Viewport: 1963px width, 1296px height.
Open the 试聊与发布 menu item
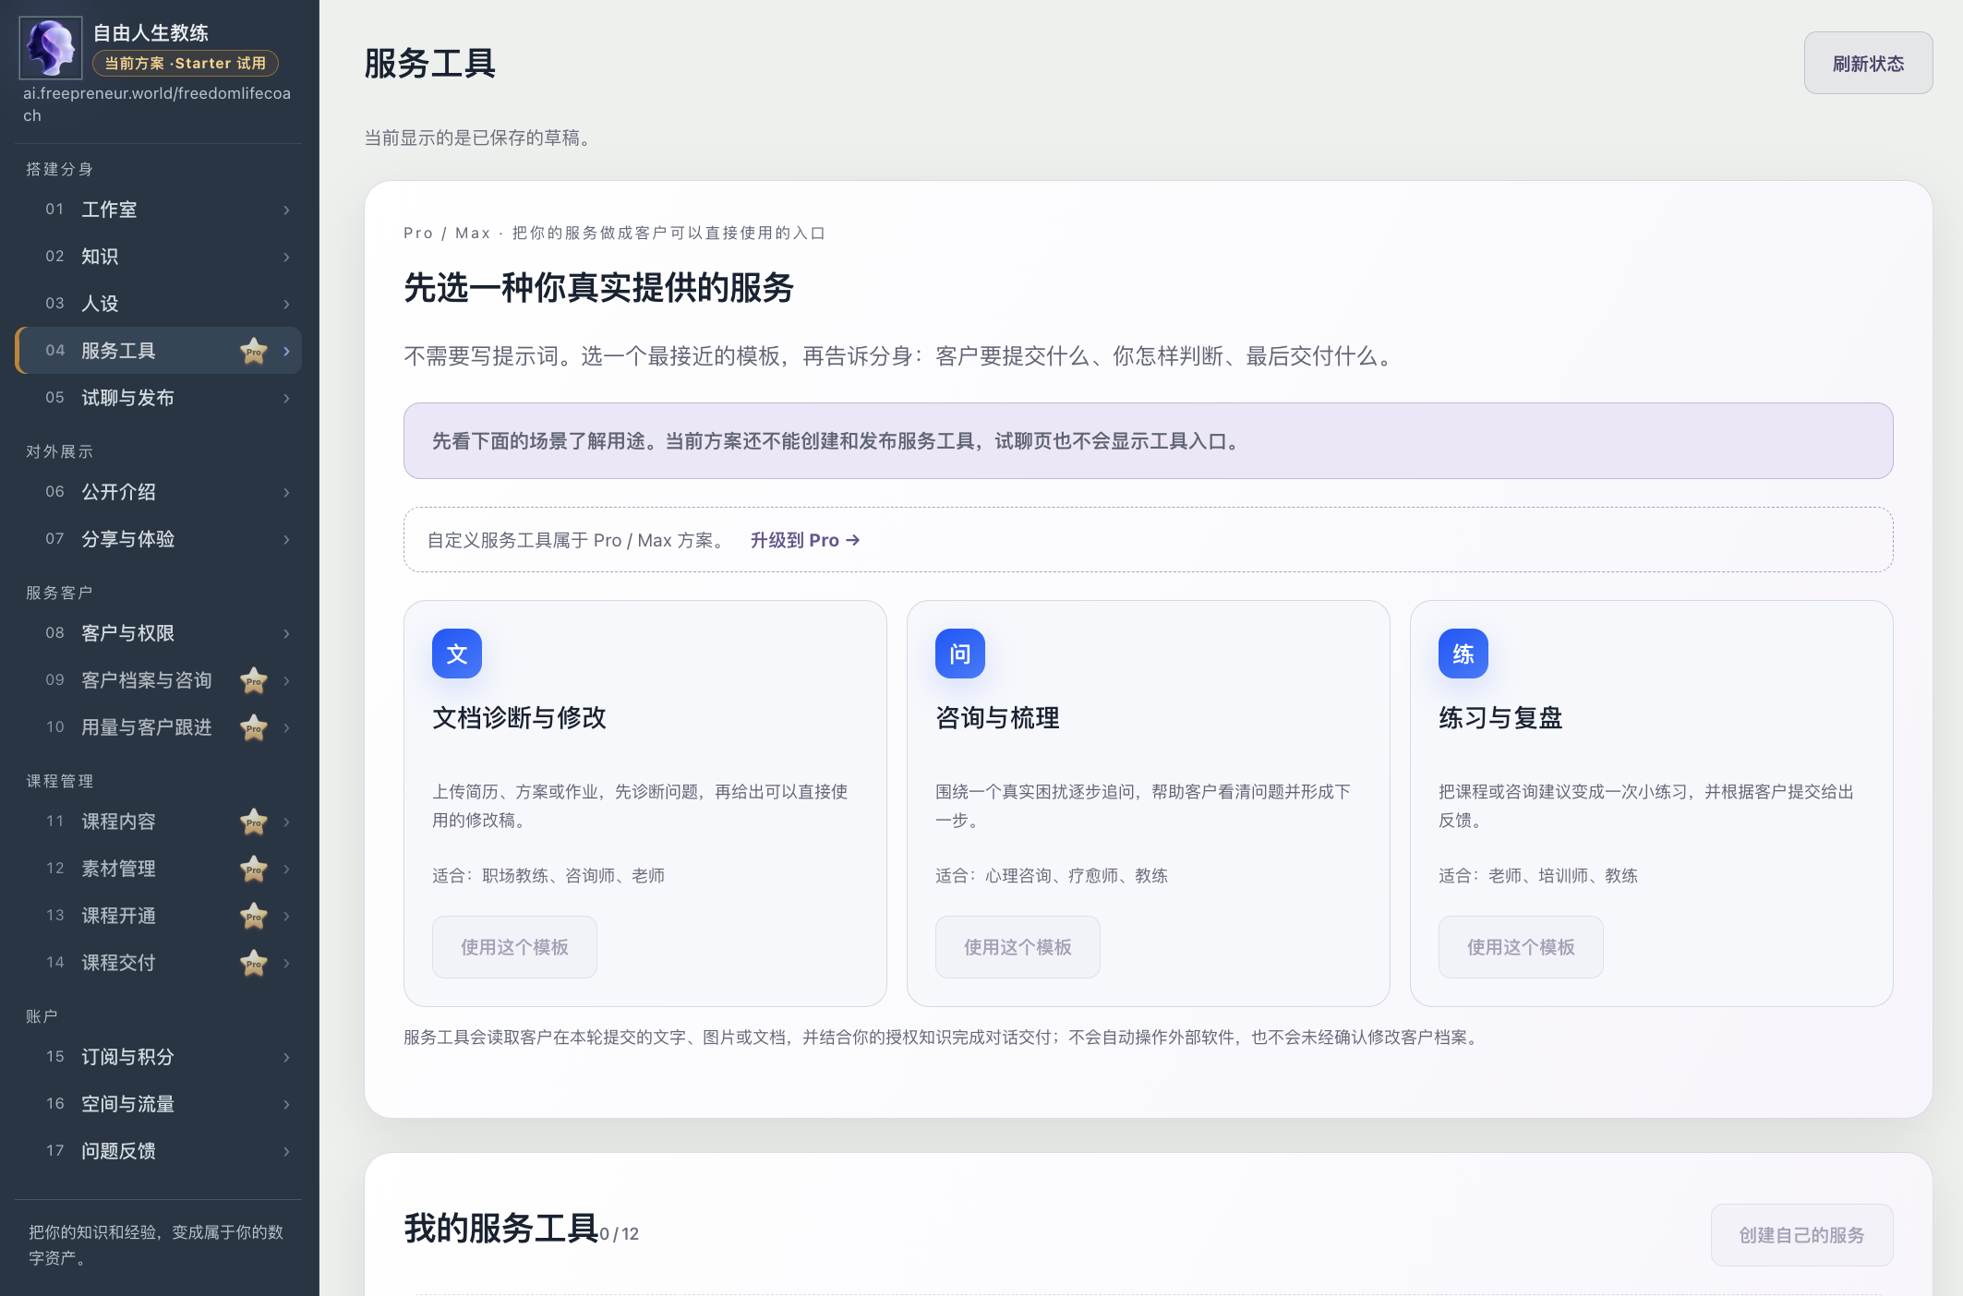tap(159, 398)
